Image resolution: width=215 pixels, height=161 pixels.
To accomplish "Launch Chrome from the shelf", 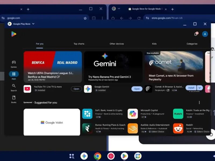I will pyautogui.click(x=97, y=156).
